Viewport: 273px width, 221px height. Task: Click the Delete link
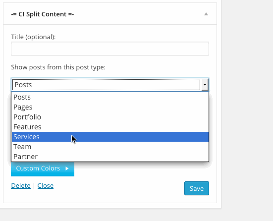point(21,186)
